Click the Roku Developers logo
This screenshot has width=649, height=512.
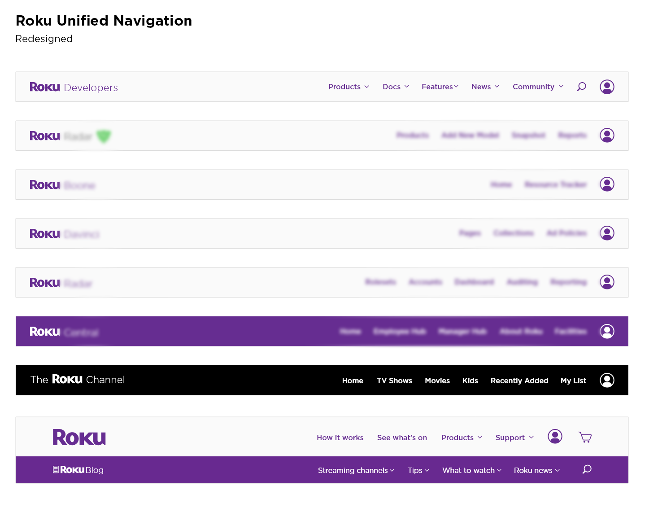(74, 87)
